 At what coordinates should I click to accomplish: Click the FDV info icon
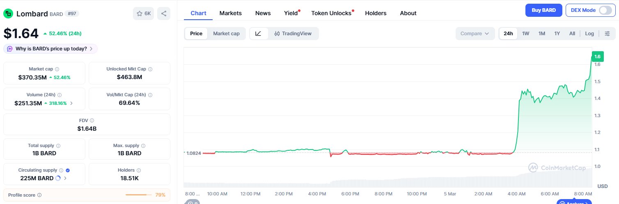[92, 120]
